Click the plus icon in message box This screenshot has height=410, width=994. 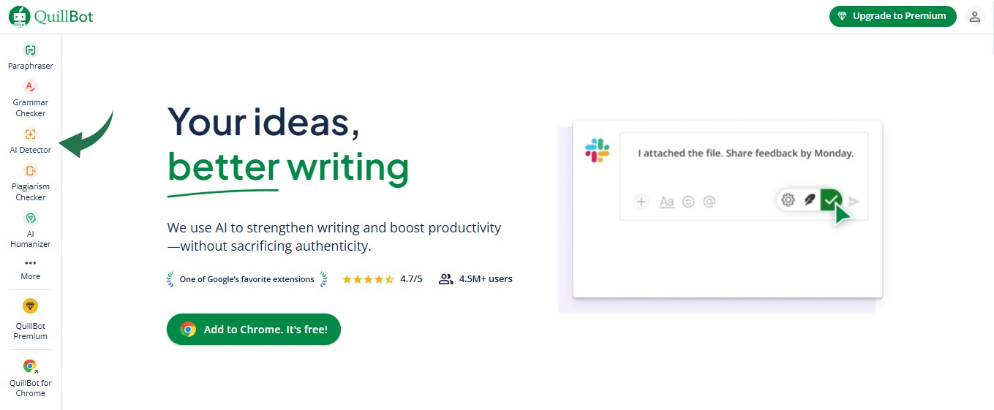tap(641, 202)
